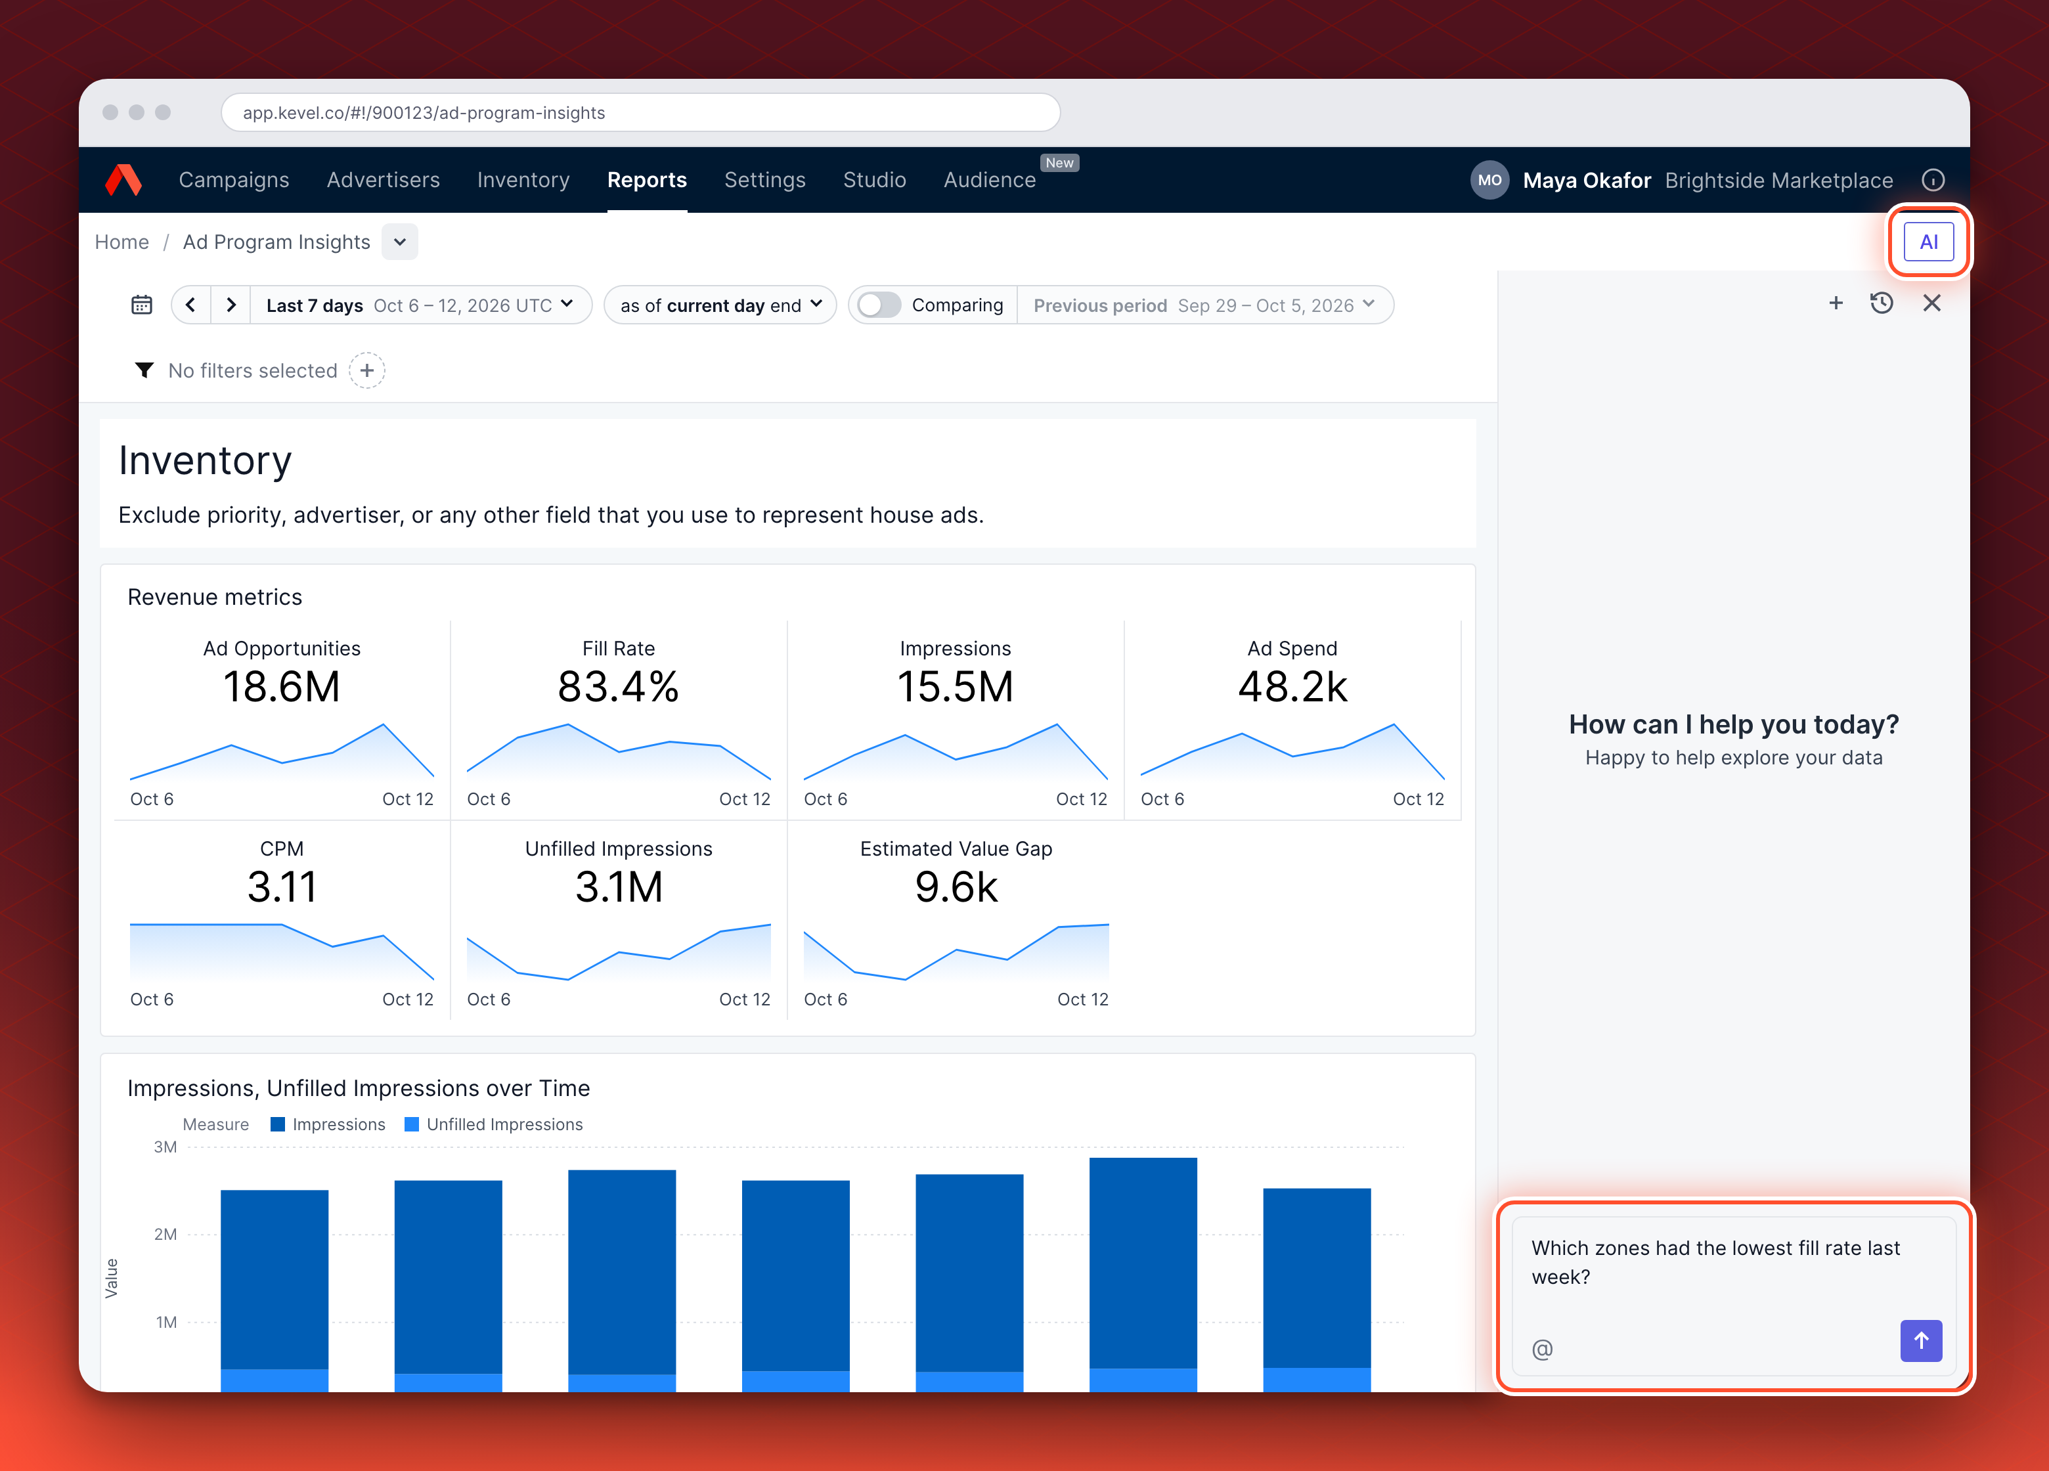Click the browser address bar
The image size is (2049, 1471).
[x=640, y=113]
